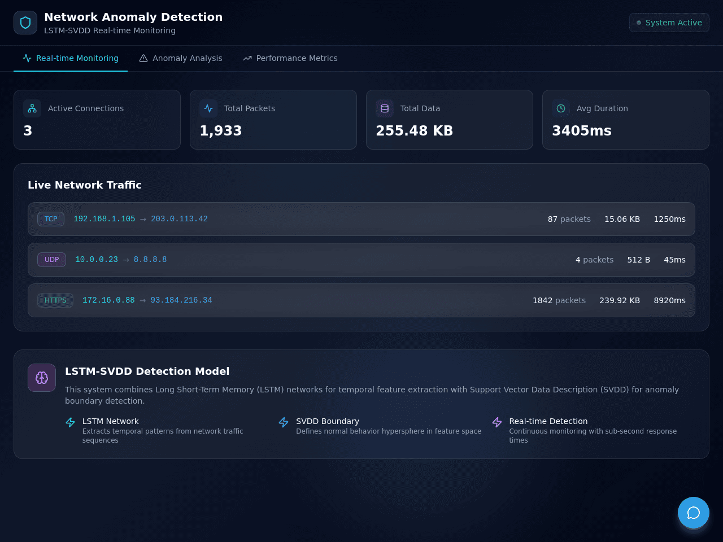Click the lightning icon next to LSTM Network
Viewport: 723px width, 542px height.
pyautogui.click(x=71, y=422)
